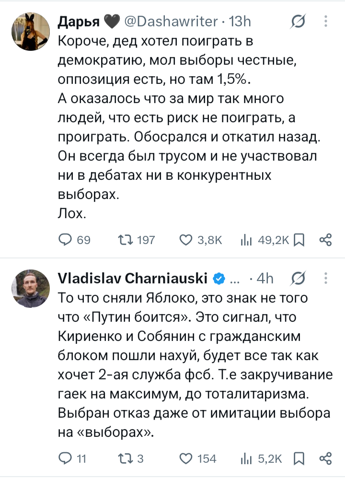Open more options menu on Дарья's tweet
Screen dimensions: 345x481
tap(326, 22)
